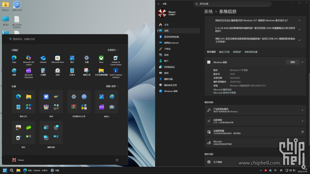Open the 域或工作组 link
310x174 pixels.
click(224, 52)
